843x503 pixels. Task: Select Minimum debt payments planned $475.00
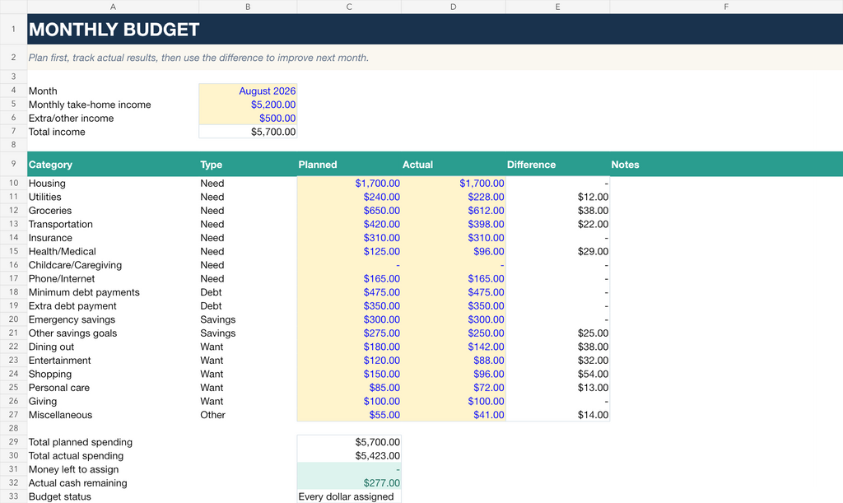349,292
